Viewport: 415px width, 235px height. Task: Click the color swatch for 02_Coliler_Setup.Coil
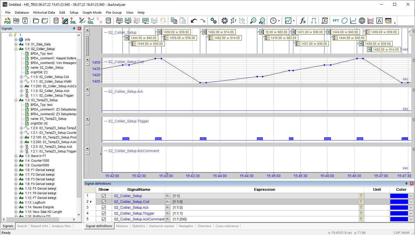399,202
